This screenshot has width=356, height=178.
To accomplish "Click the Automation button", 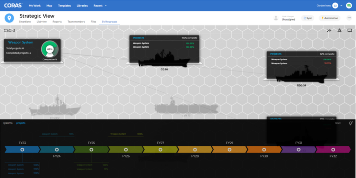I will click(330, 18).
